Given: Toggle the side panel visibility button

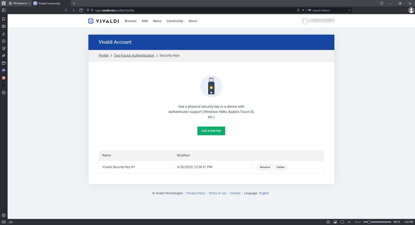Looking at the screenshot, I should (x=3, y=10).
